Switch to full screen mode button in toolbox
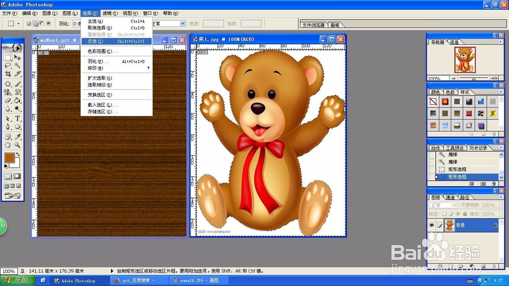This screenshot has width=509, height=286. 18,186
